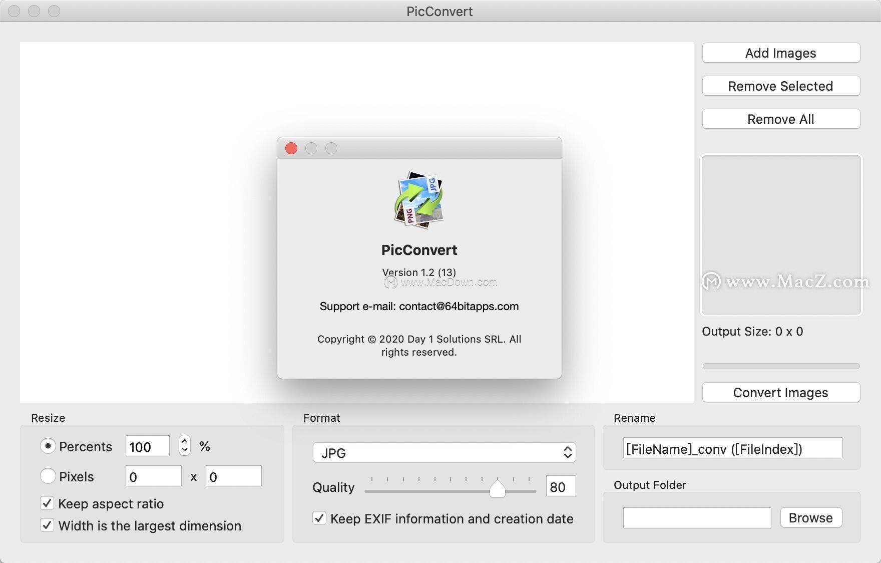Click the Remove All button
Screen dimensions: 881x563
coord(781,119)
